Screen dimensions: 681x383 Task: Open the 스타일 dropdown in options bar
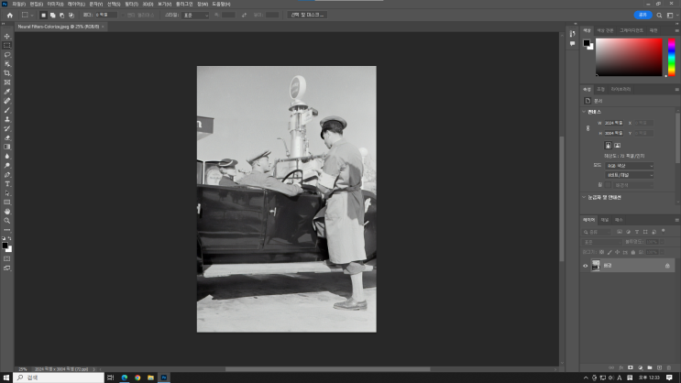pos(193,15)
